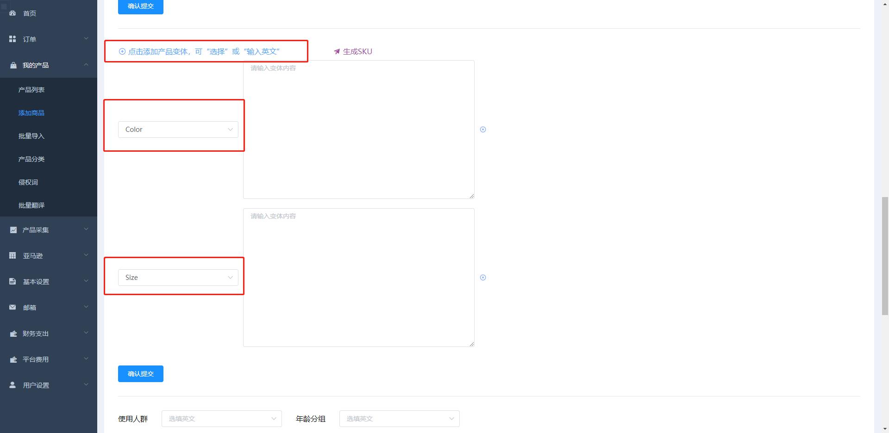Expand the 亚马逊 sidebar menu
Viewport: 889px width, 433px height.
(49, 256)
